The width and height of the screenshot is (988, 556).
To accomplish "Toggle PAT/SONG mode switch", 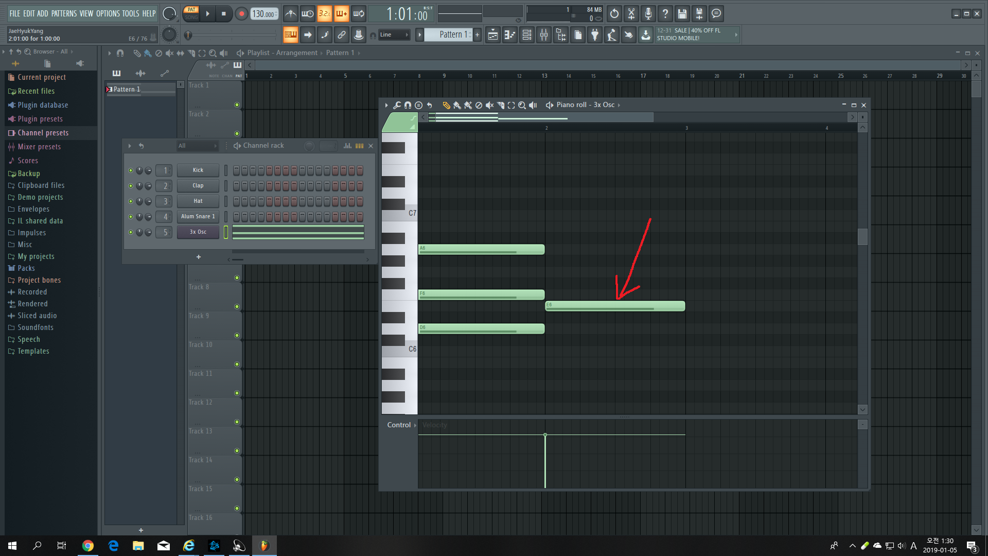I will 191,13.
